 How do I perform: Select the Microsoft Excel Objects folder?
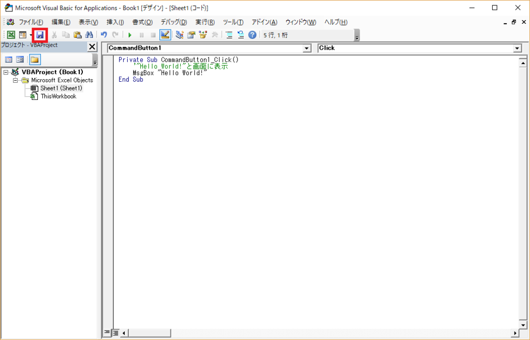(x=62, y=80)
